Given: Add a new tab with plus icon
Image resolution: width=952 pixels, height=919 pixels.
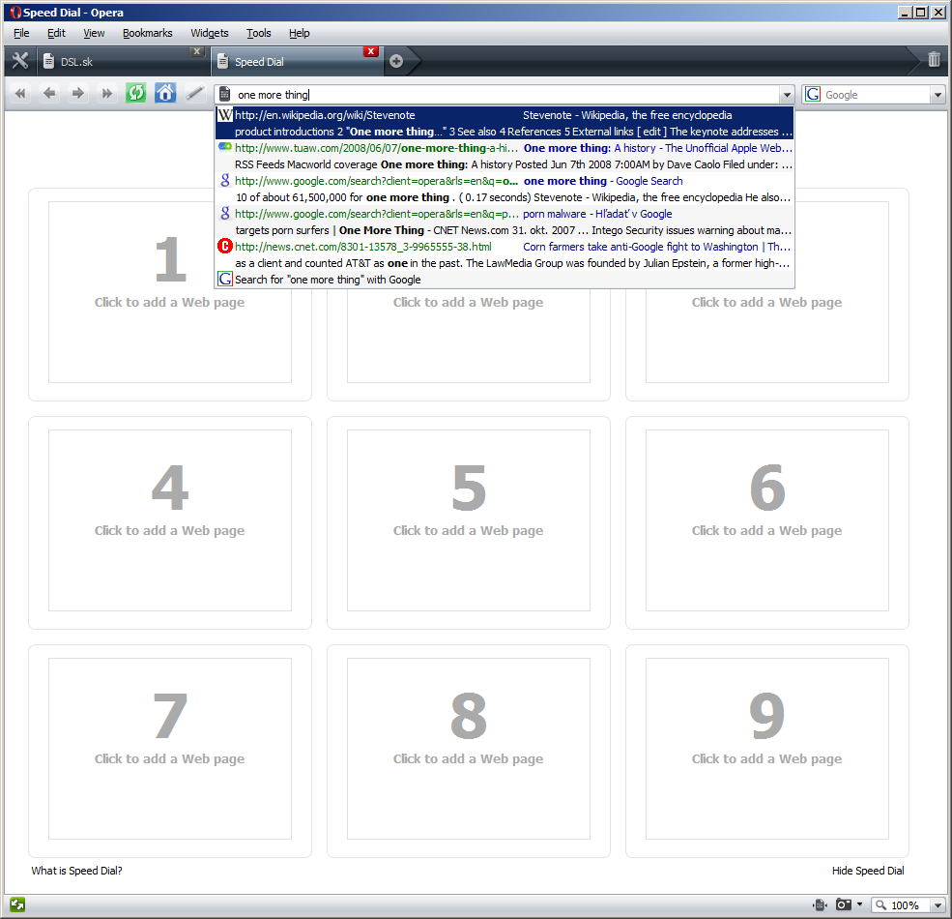Looking at the screenshot, I should tap(396, 61).
